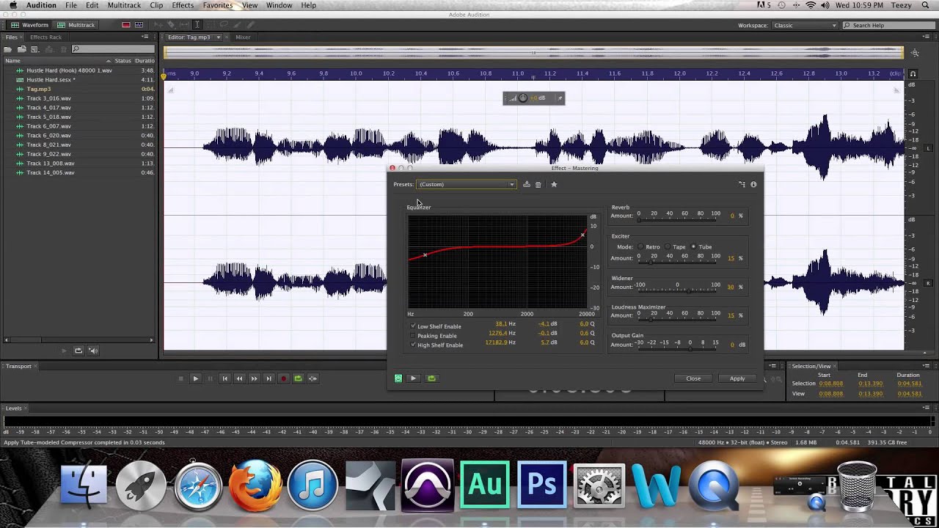Move playhead to previous marker button
This screenshot has width=939, height=528.
pyautogui.click(x=224, y=378)
